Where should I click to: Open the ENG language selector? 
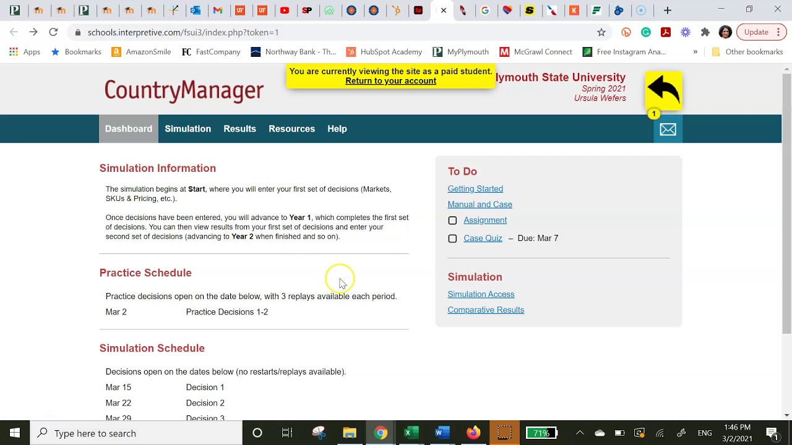tap(705, 433)
